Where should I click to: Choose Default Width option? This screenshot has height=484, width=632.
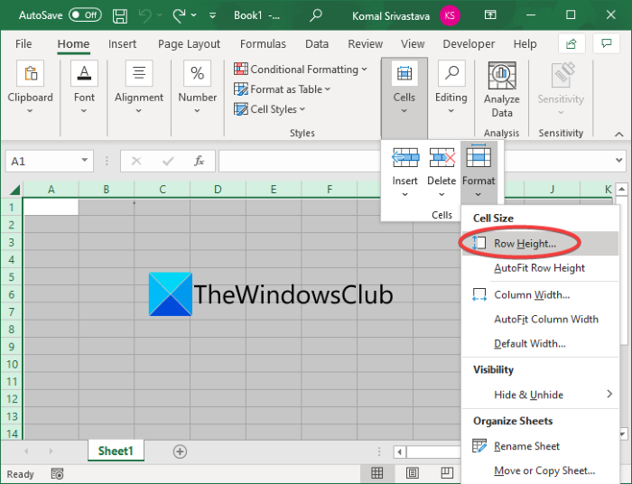click(x=540, y=344)
